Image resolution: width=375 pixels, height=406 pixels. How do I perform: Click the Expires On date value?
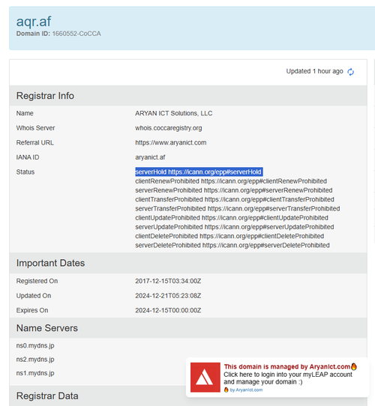pos(168,310)
